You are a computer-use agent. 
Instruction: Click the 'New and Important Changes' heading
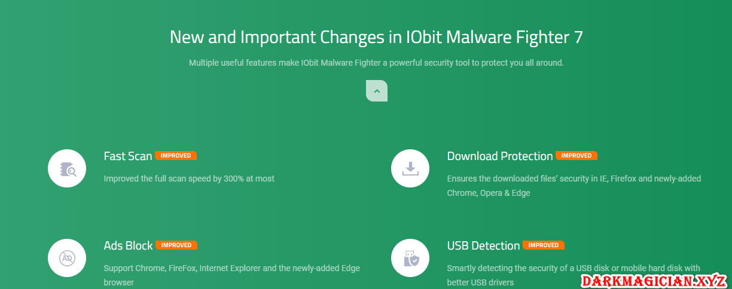[376, 37]
